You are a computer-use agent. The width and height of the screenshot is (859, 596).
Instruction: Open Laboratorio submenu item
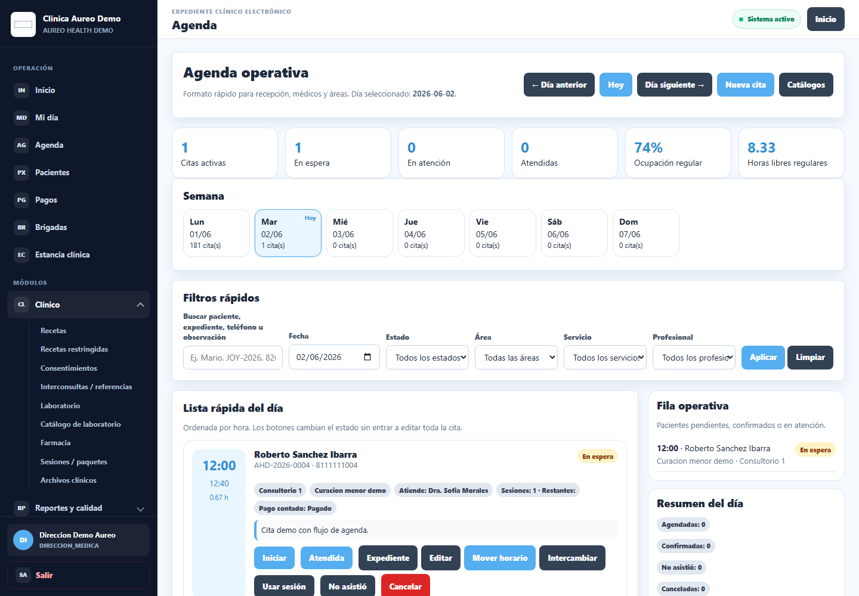pos(60,406)
